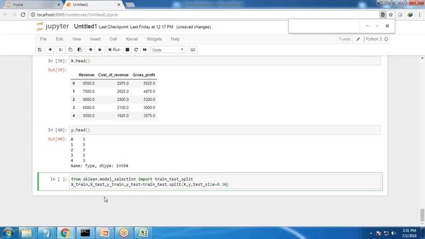Click the 'Name: Type, dtype: int64' output line
425x239 pixels.
click(99, 166)
